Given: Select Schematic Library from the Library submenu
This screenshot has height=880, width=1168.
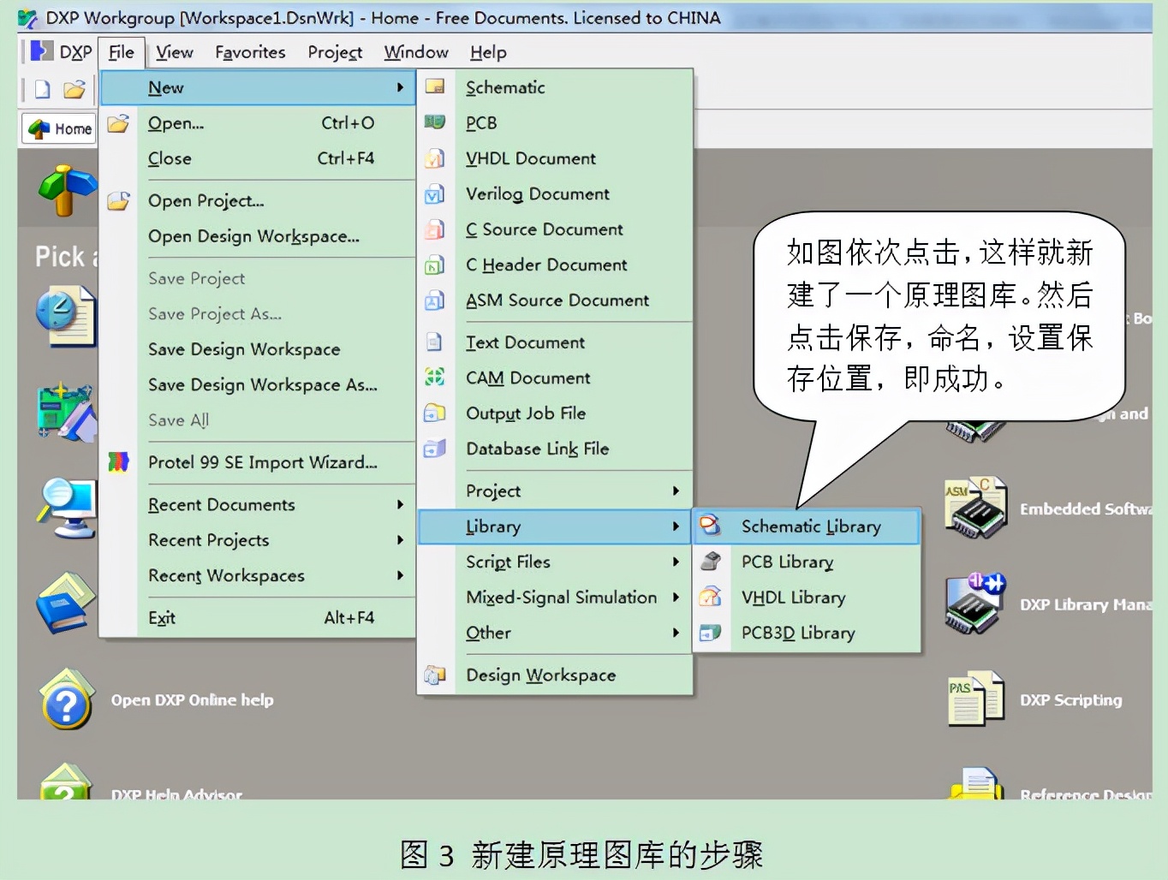Looking at the screenshot, I should click(x=810, y=526).
